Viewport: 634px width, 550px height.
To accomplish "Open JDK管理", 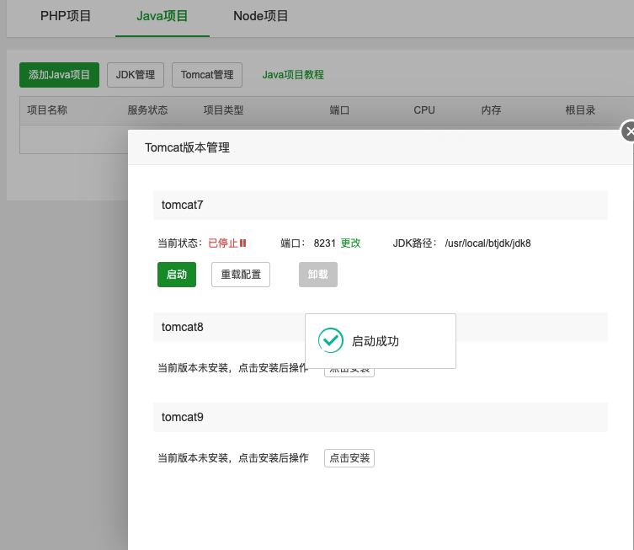I will (x=136, y=75).
